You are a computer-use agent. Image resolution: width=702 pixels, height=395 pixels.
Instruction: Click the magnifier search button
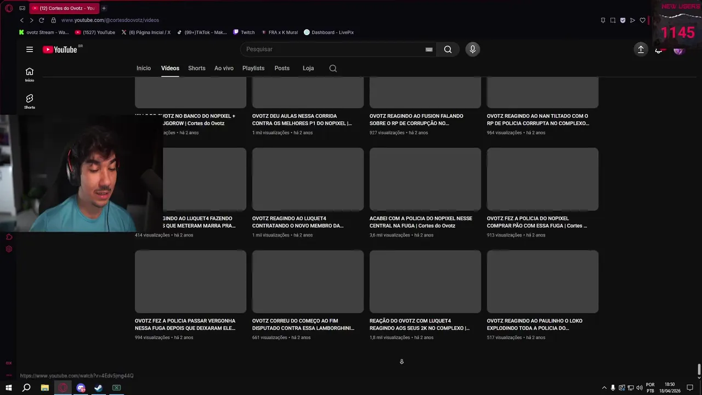[x=448, y=49]
